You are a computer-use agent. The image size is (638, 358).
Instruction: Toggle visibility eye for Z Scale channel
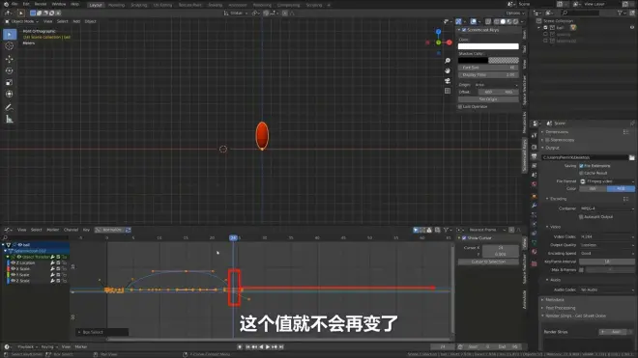(13, 281)
